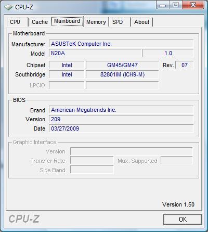Select the chipset field GM45/GM47

click(122, 65)
